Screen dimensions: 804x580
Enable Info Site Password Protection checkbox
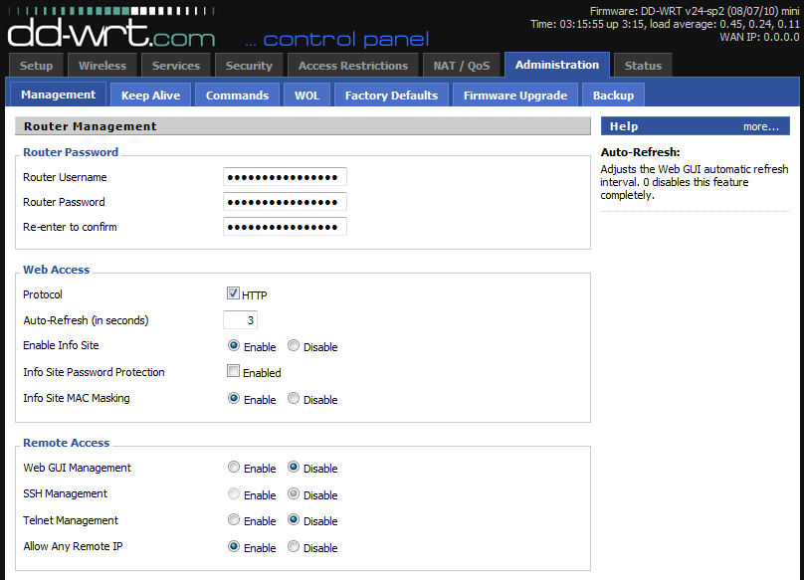pos(233,371)
